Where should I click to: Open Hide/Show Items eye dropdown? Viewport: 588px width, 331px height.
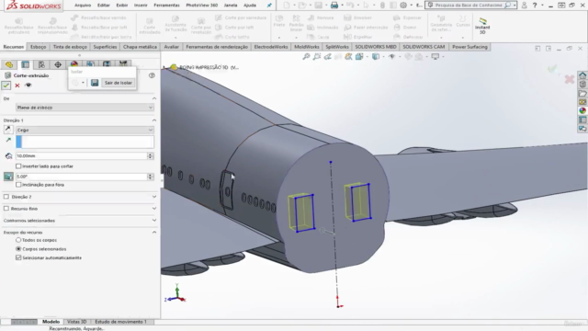[x=392, y=57]
